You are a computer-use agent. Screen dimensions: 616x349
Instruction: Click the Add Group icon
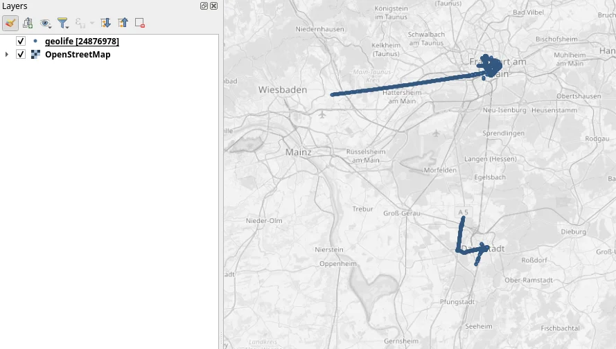coord(28,23)
